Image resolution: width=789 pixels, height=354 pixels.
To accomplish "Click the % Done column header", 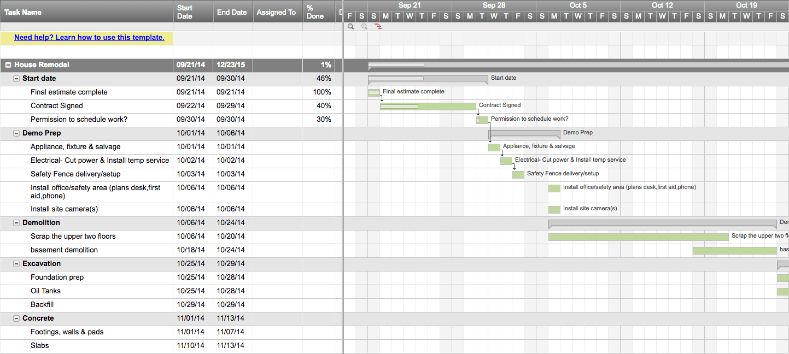I will coord(315,12).
